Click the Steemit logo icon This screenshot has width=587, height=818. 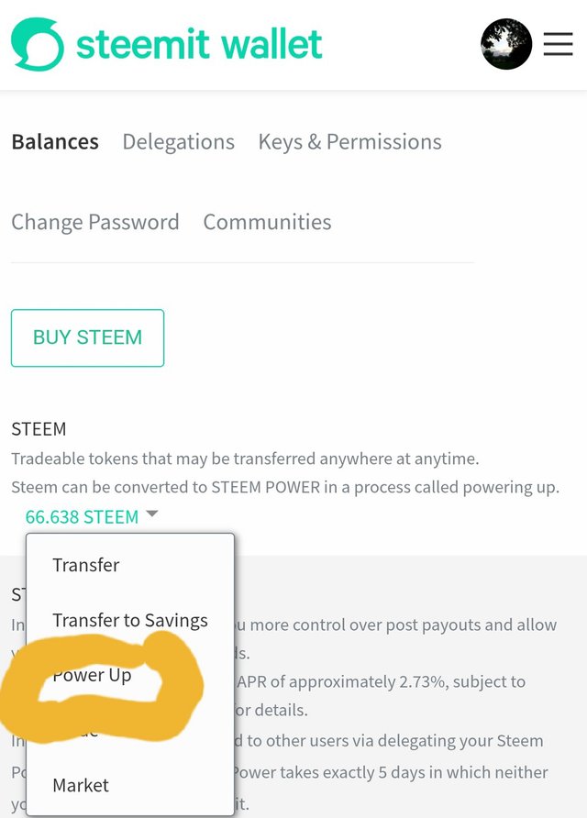click(x=38, y=44)
